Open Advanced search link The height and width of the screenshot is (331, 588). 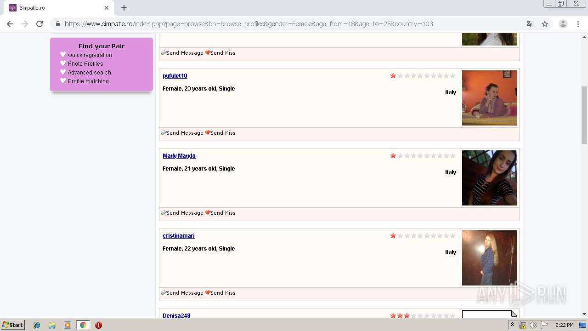[90, 73]
